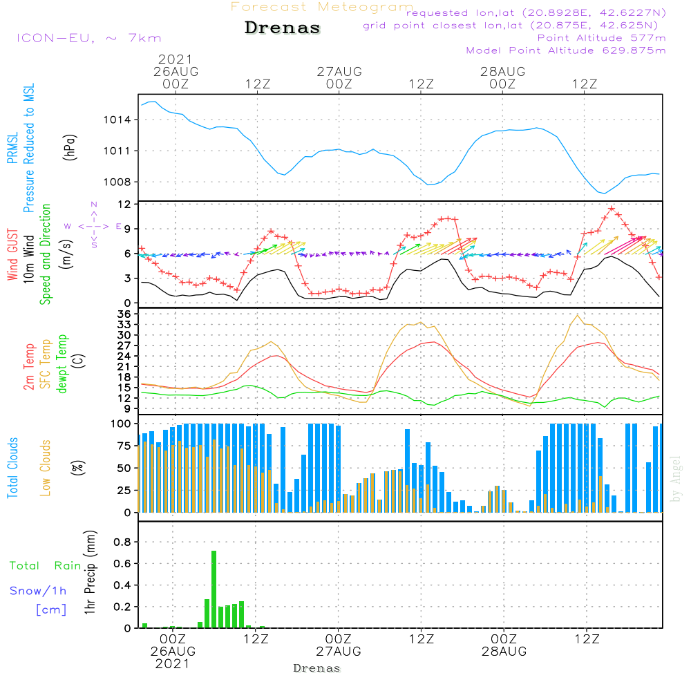691x691 pixels.
Task: Click the 'Total Rain' green label
Action: click(x=46, y=565)
